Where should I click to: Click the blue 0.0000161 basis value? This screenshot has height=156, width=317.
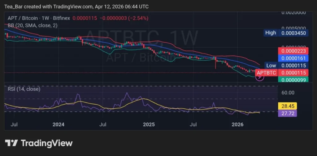point(294,58)
